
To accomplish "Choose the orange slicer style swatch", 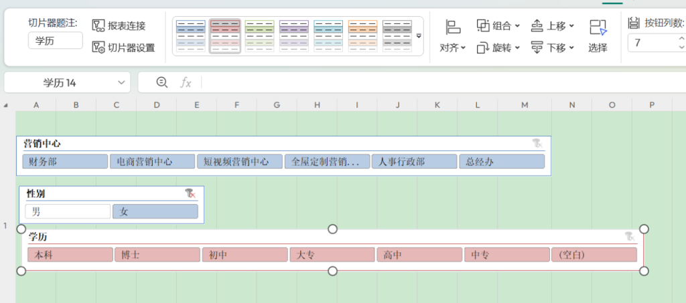I will click(x=363, y=36).
